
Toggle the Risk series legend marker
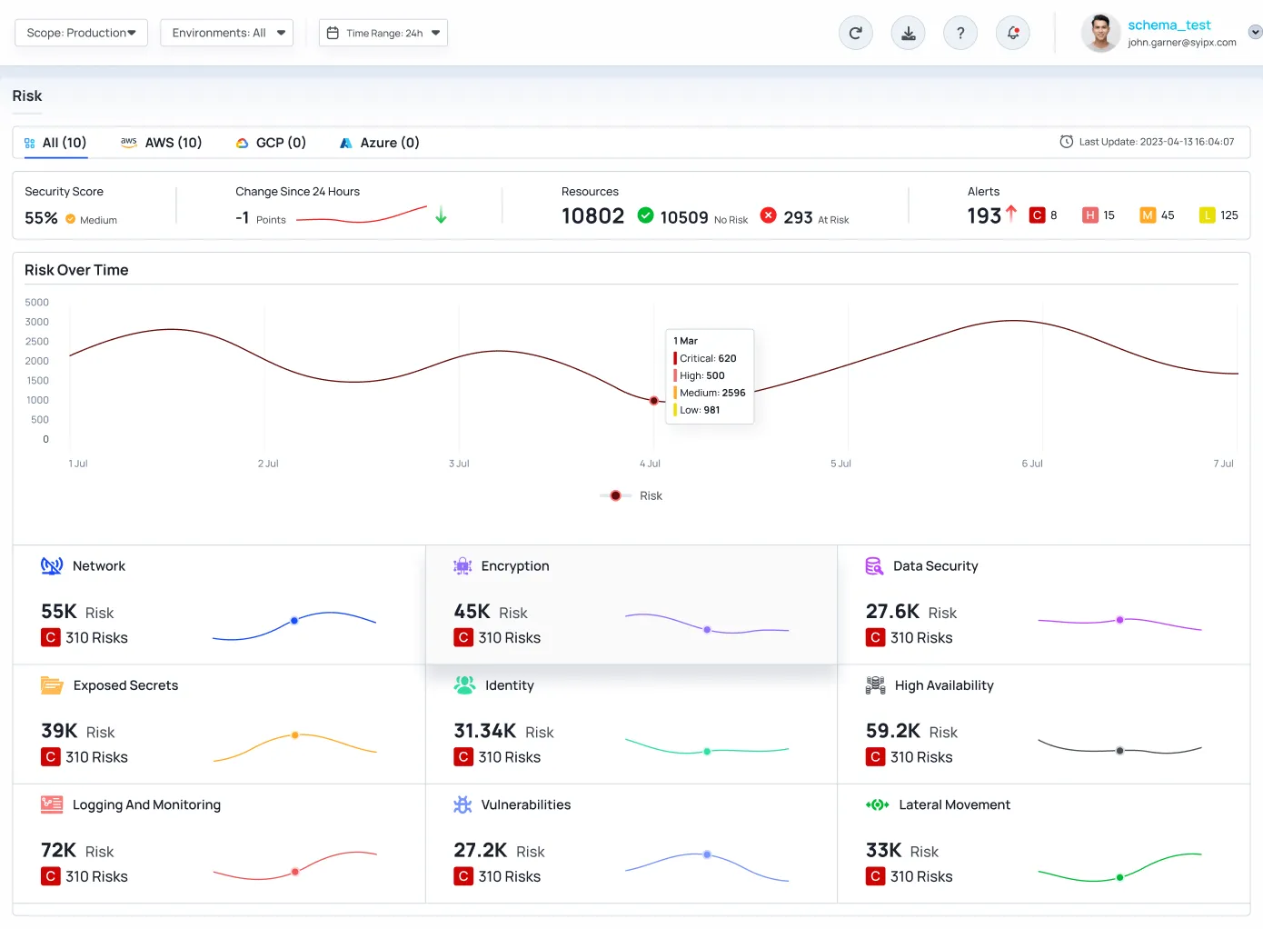click(616, 496)
